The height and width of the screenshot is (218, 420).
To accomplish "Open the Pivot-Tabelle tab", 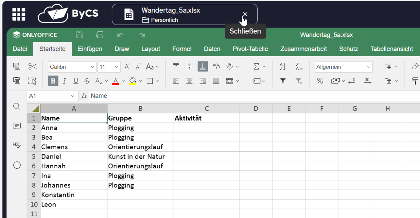I will click(x=250, y=49).
